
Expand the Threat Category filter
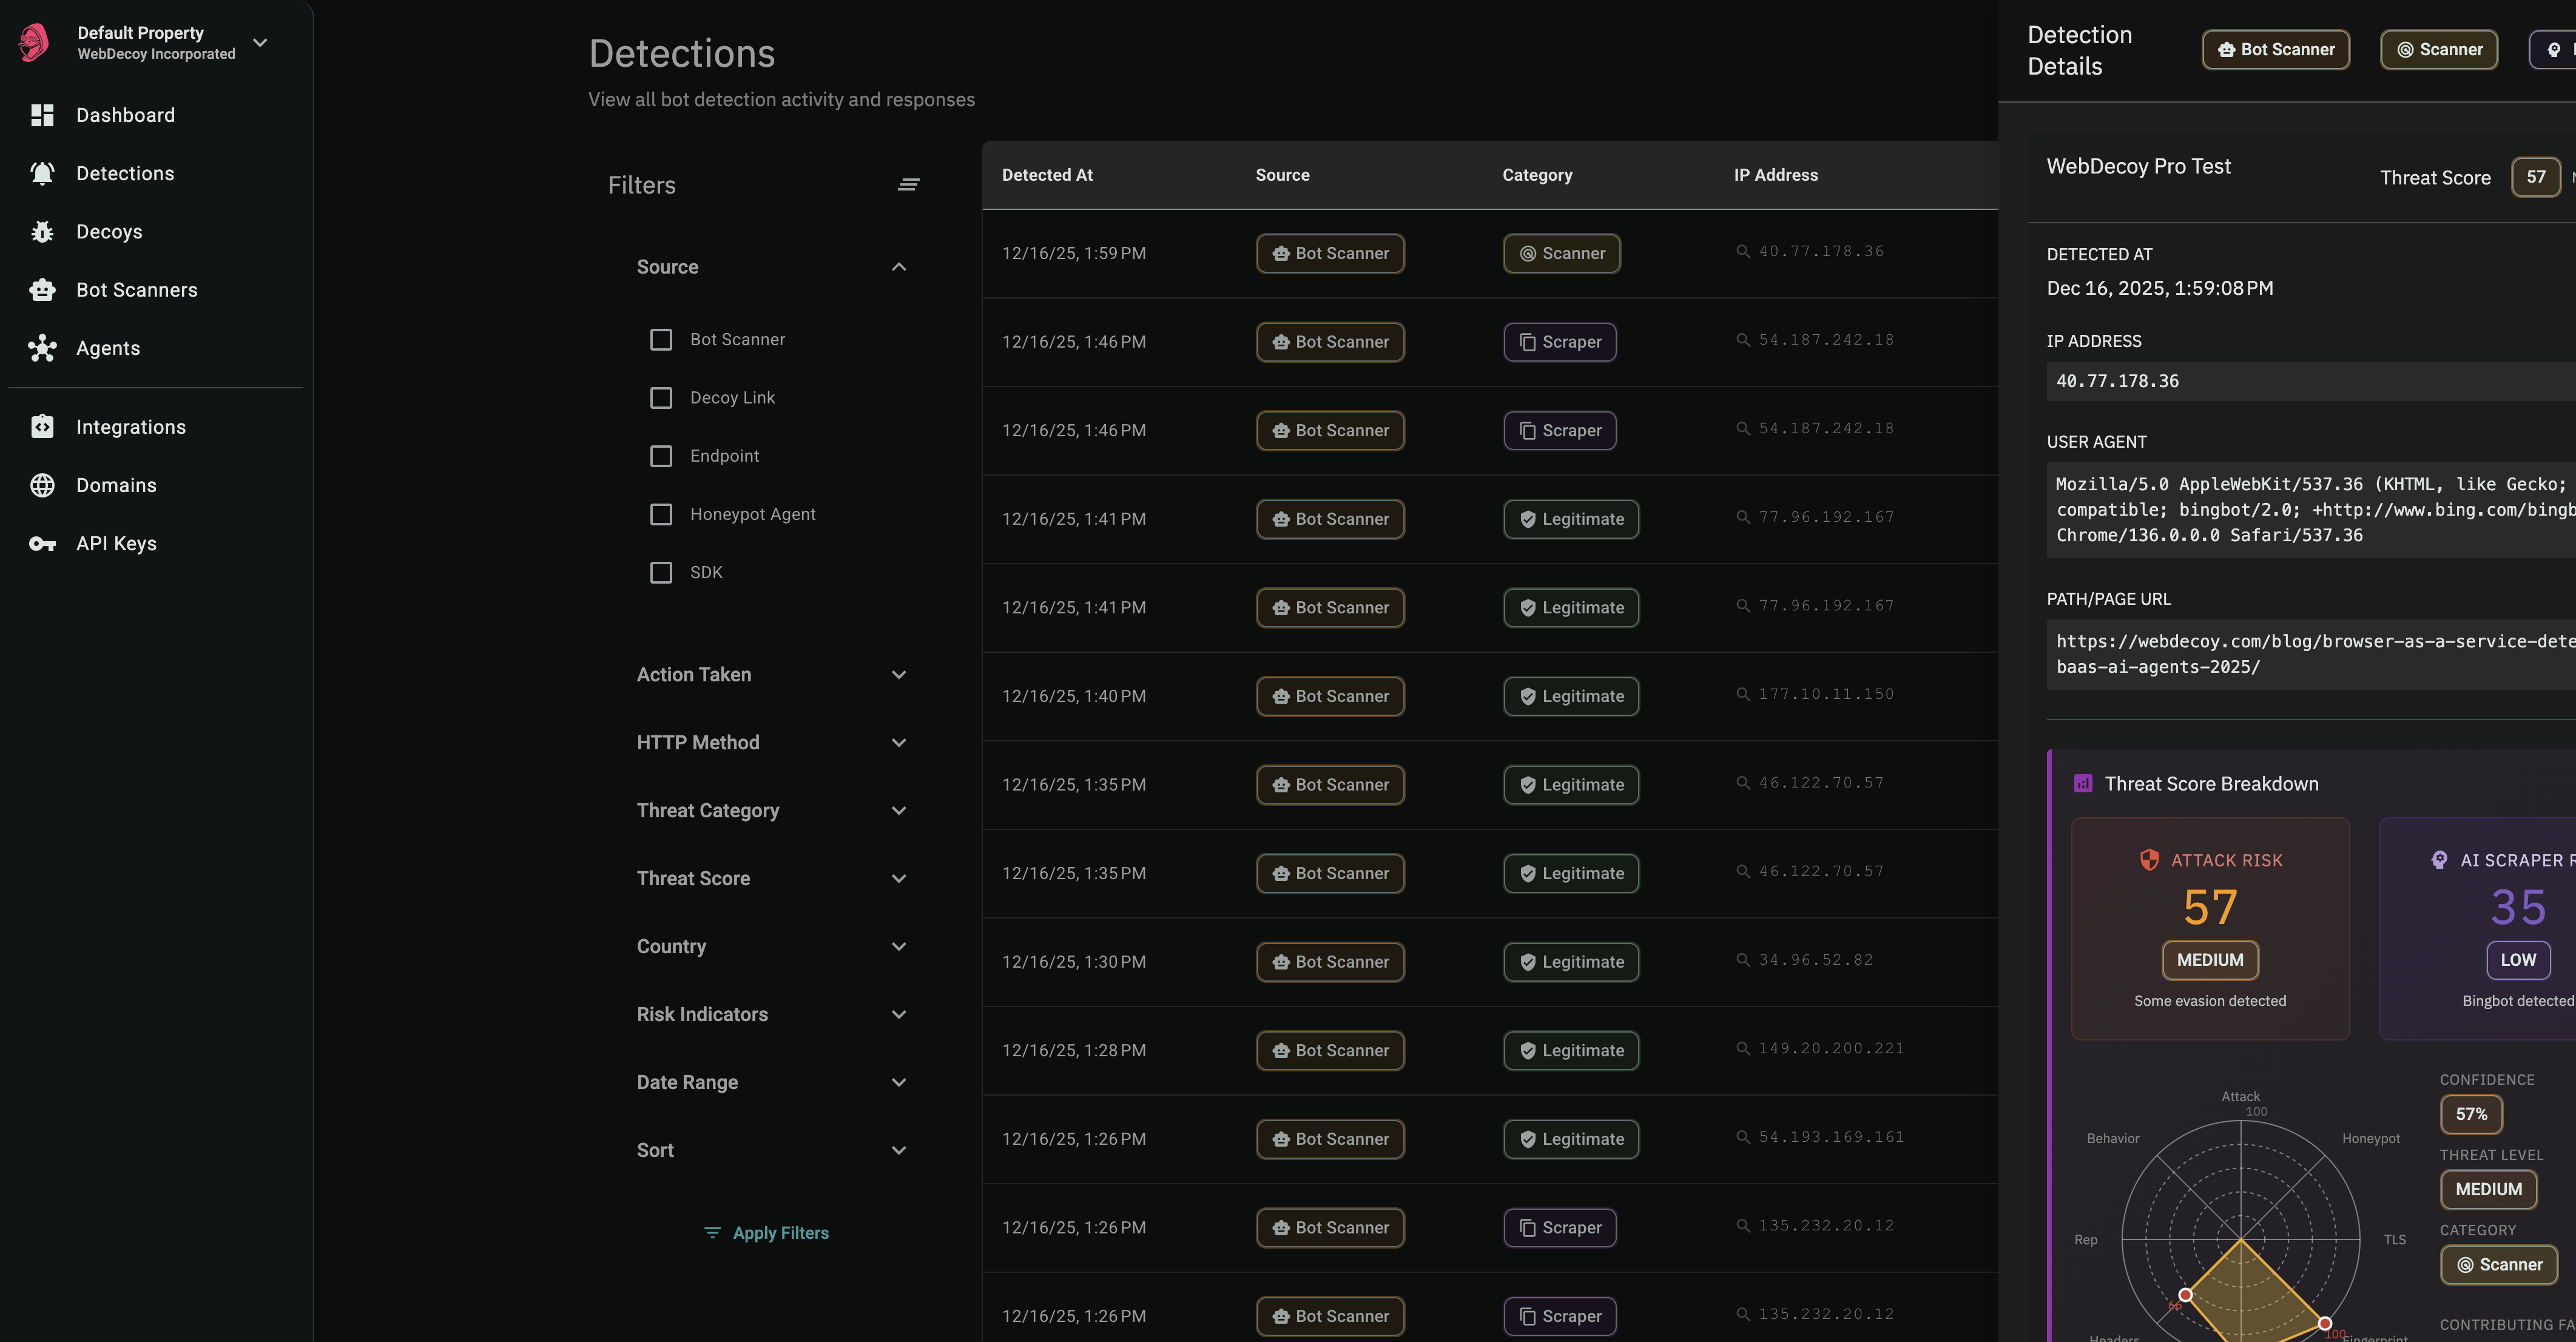coord(898,811)
